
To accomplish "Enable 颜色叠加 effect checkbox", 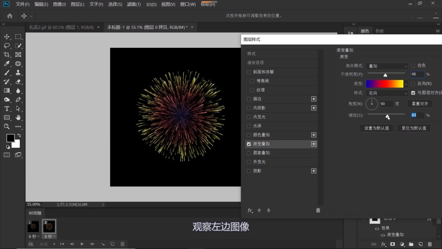I will point(249,135).
